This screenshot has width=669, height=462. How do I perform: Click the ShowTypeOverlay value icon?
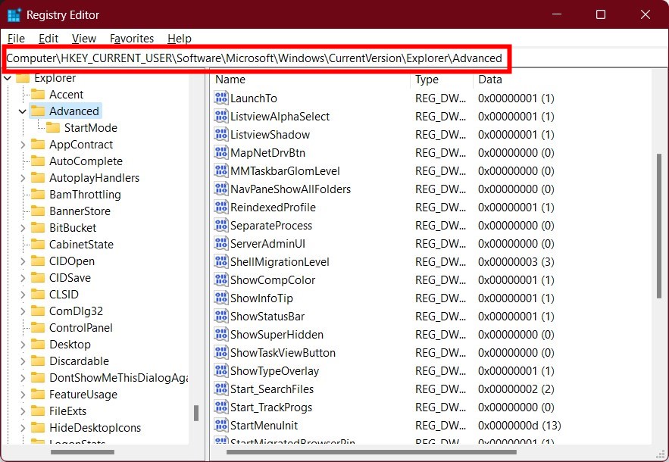point(221,370)
